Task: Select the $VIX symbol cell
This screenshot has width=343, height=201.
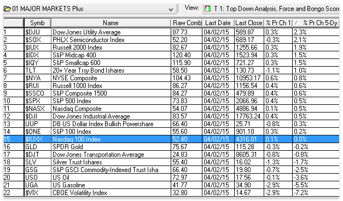Action: tap(37, 193)
